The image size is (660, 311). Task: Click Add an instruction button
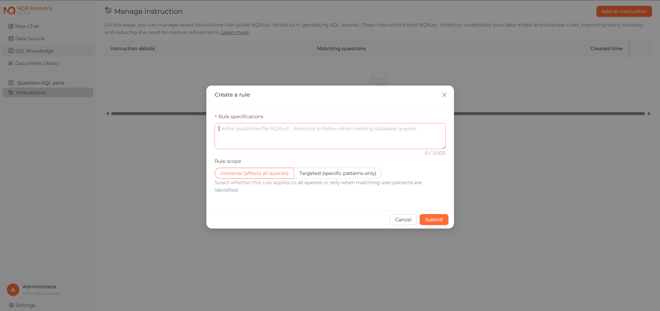click(x=624, y=11)
